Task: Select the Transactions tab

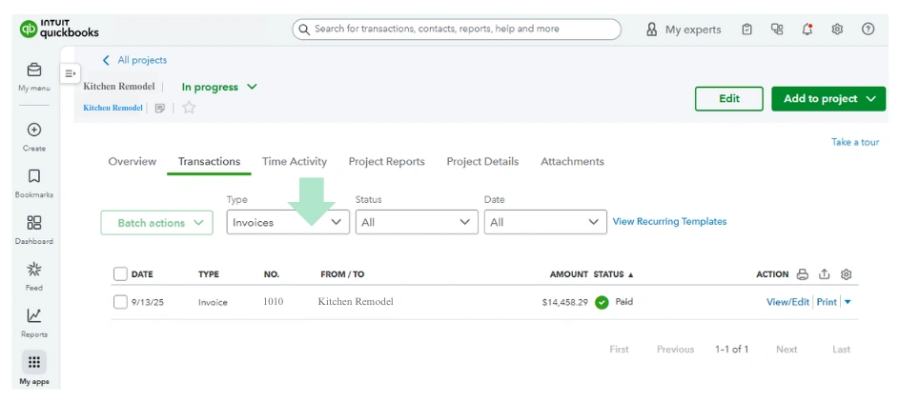Action: tap(210, 162)
